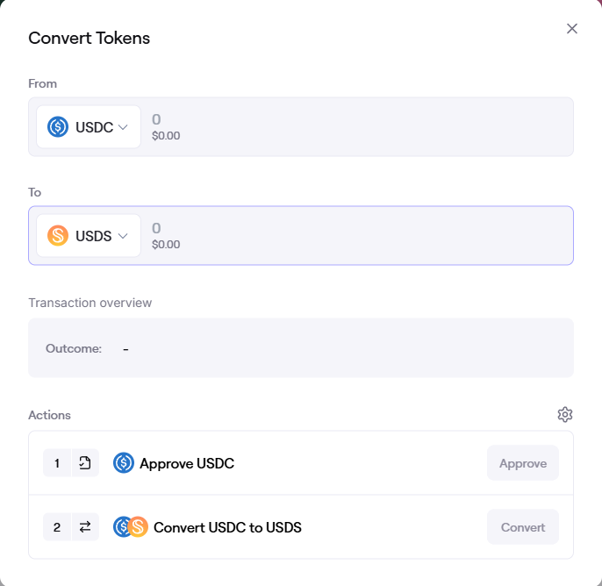Expand the From token chevron next to USDC
This screenshot has height=586, width=602.
pyautogui.click(x=123, y=127)
